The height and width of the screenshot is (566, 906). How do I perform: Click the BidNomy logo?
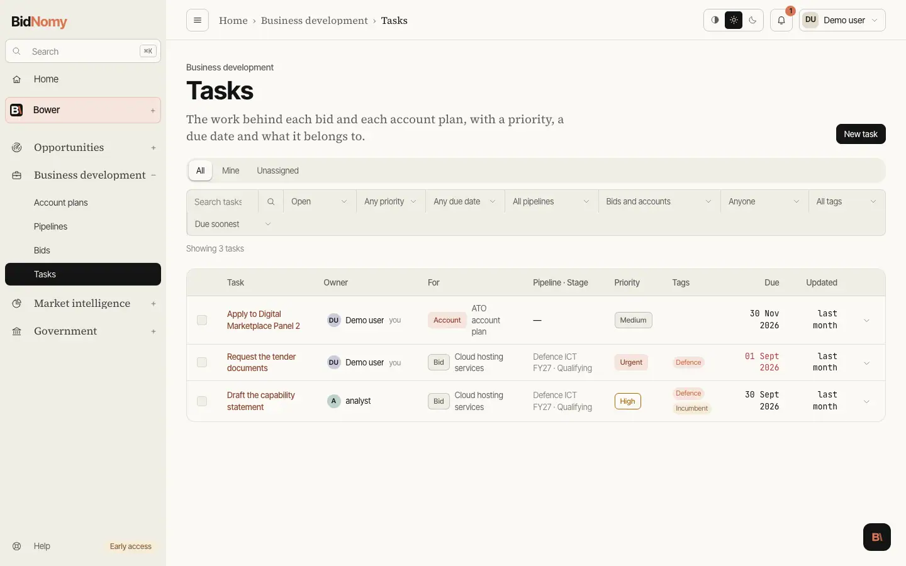click(x=39, y=21)
